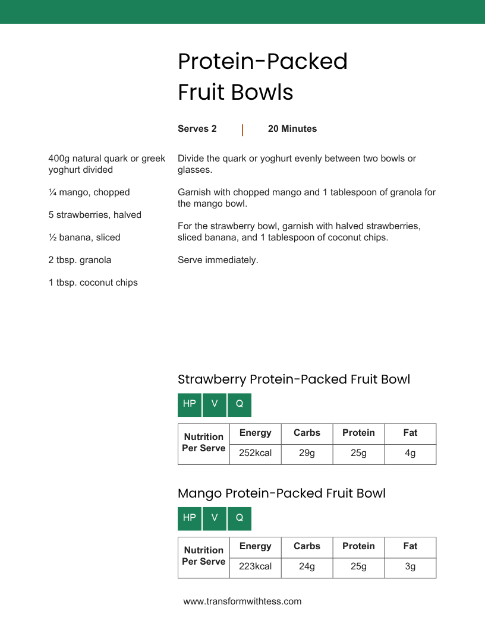Click the ¼ mango, chopped ingredient
Image resolution: width=485 pixels, height=627 pixels.
coord(89,192)
